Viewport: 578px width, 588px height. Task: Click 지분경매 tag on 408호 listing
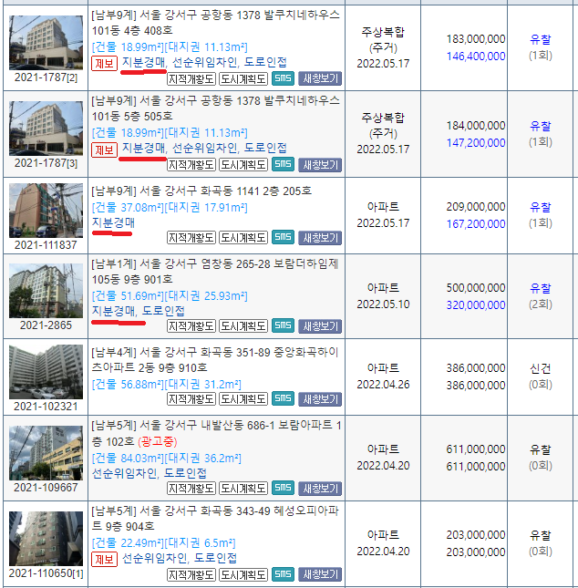click(x=144, y=62)
